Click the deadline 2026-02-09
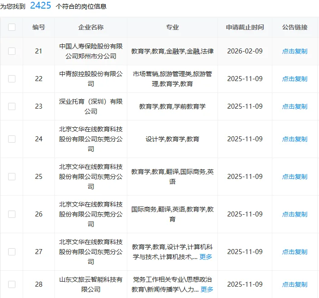 coord(245,51)
